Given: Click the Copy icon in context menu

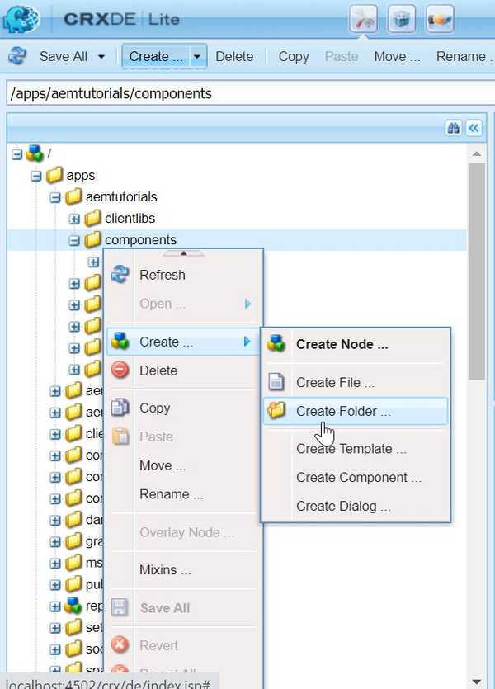Looking at the screenshot, I should [120, 408].
